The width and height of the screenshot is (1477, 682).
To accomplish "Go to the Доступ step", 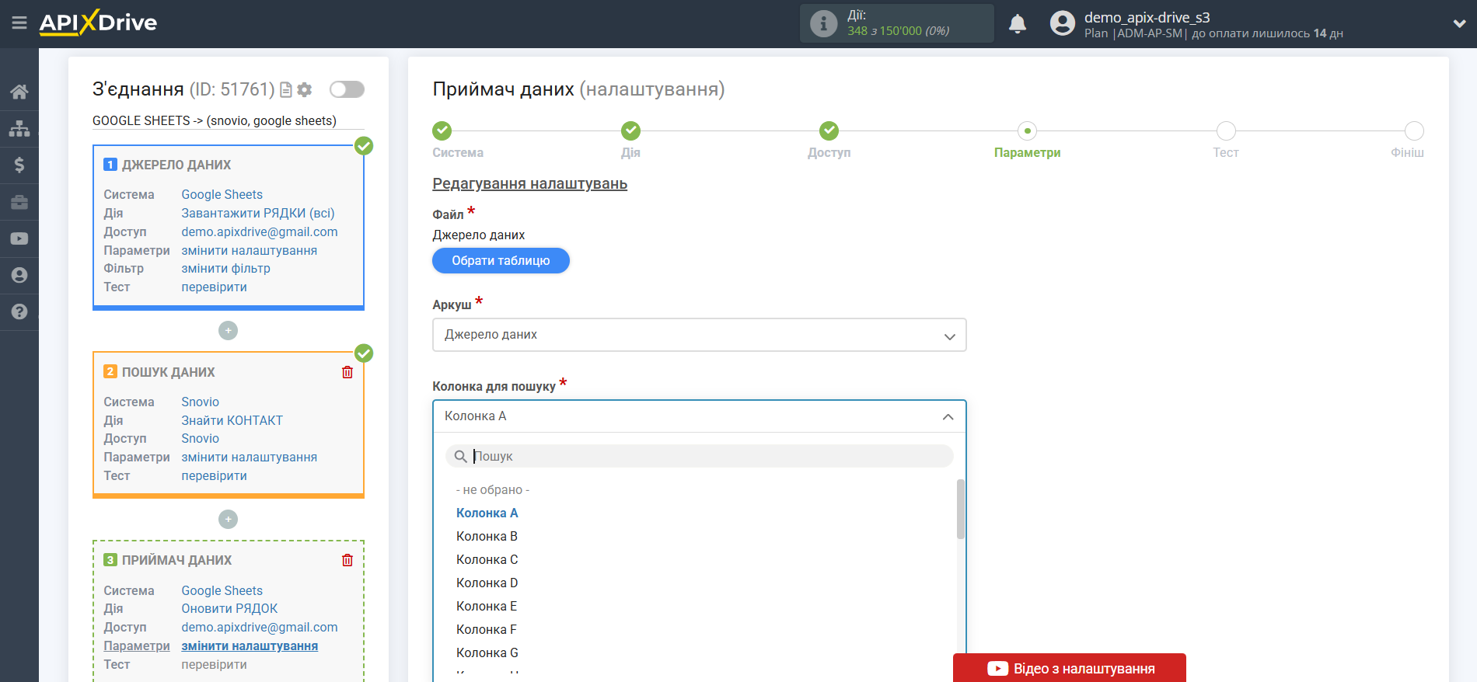I will (x=829, y=130).
